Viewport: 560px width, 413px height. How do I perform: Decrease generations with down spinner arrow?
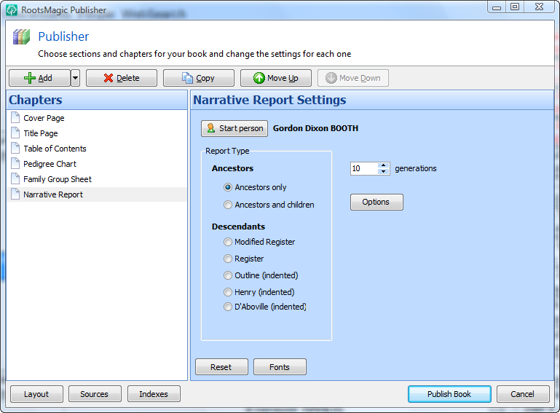[383, 171]
